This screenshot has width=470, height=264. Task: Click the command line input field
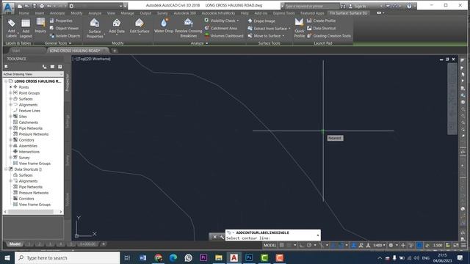[x=271, y=238]
